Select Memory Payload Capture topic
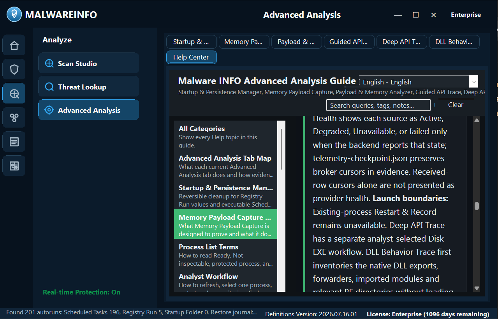Image resolution: width=498 pixels, height=319 pixels. (225, 224)
